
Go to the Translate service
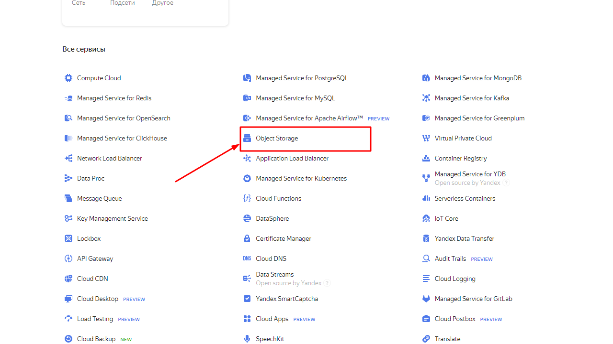448,339
